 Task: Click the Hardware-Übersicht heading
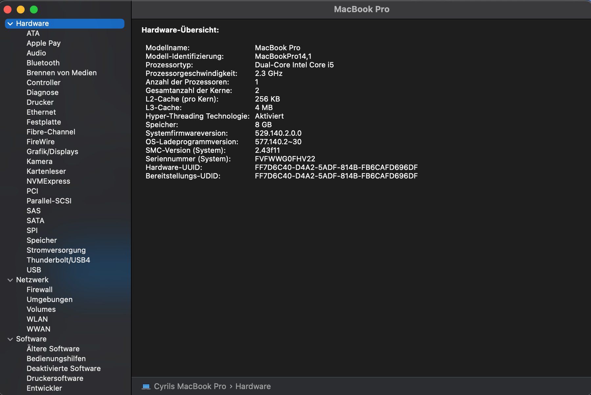point(180,30)
